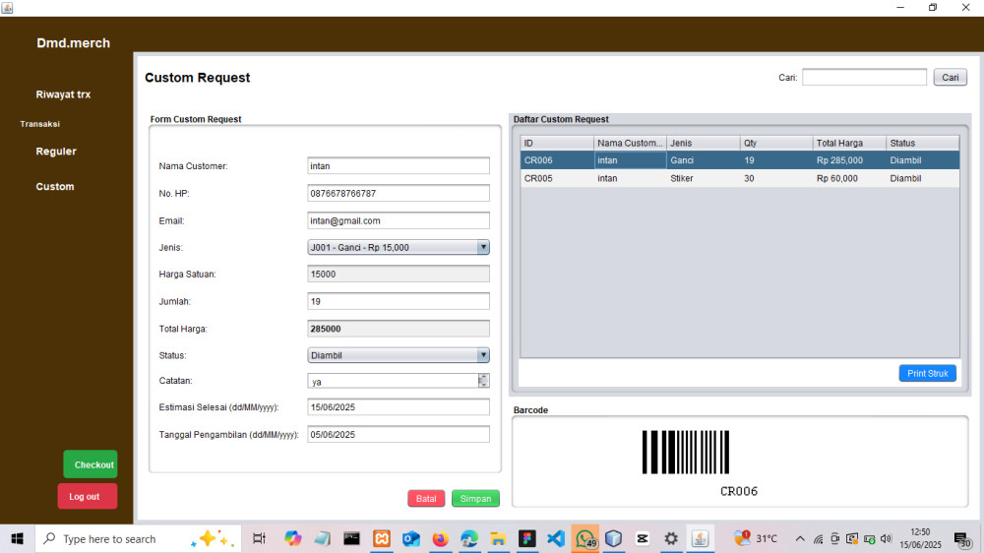Click the Java window icon in title bar

(8, 8)
